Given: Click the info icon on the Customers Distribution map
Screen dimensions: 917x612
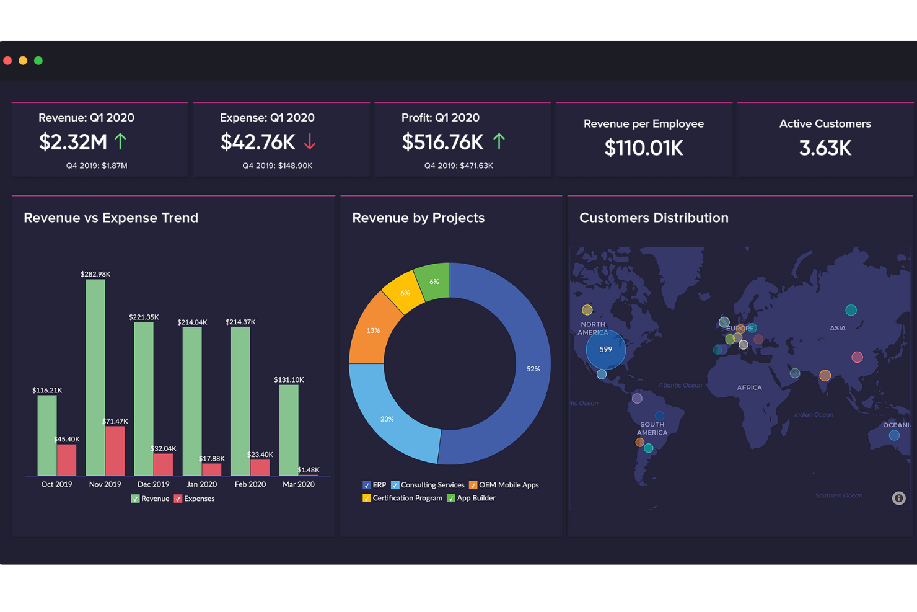Looking at the screenshot, I should (x=898, y=498).
